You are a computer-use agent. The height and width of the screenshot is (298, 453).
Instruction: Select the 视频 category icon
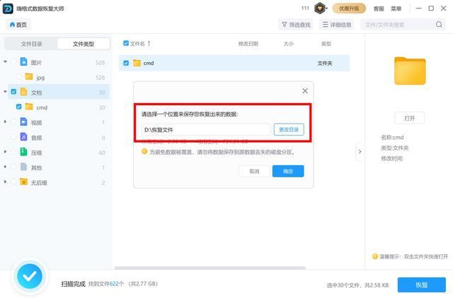[23, 122]
